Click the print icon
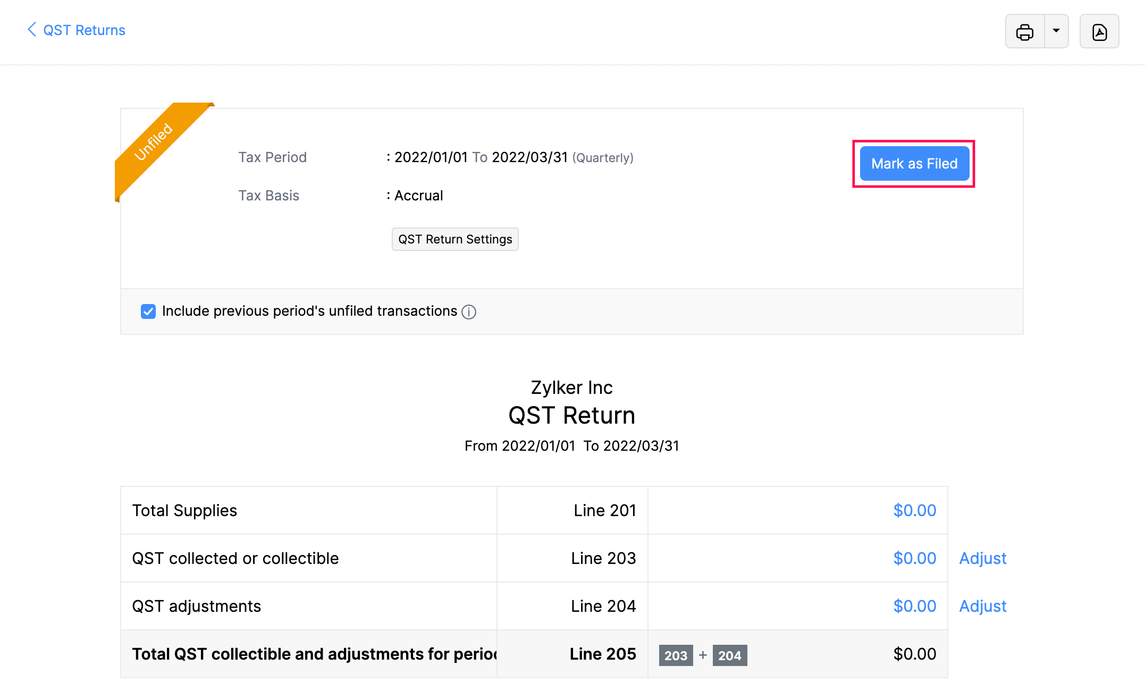 click(x=1025, y=31)
